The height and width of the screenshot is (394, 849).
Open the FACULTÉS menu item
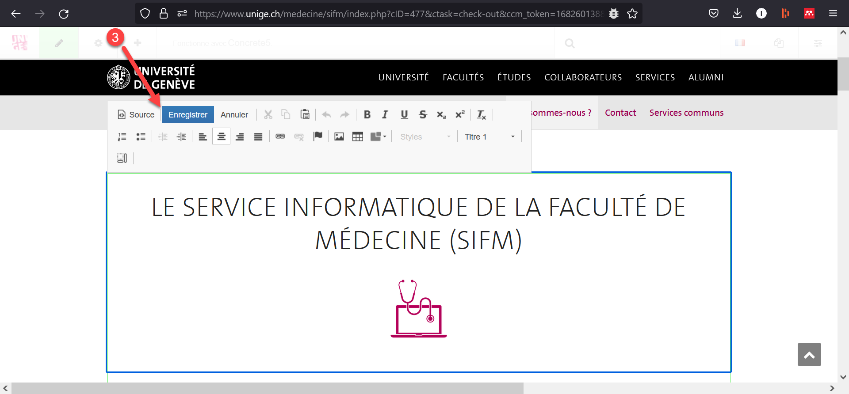[x=463, y=77]
